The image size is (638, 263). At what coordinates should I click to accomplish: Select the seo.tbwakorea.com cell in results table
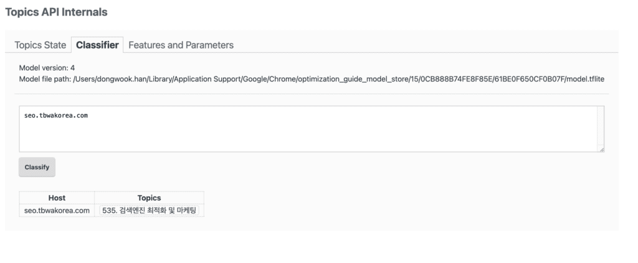coord(57,210)
